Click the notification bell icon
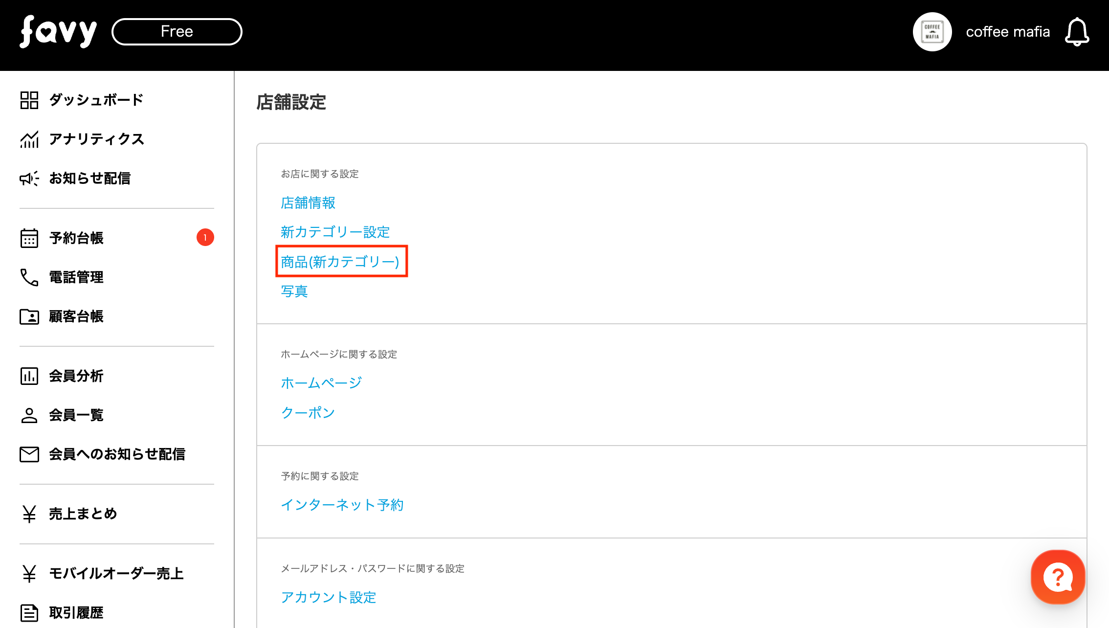Viewport: 1109px width, 628px height. coord(1077,32)
